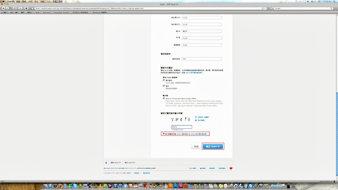The width and height of the screenshot is (338, 190).
Task: Open the Firefox menu in the menu bar
Action: [x=11, y=1]
